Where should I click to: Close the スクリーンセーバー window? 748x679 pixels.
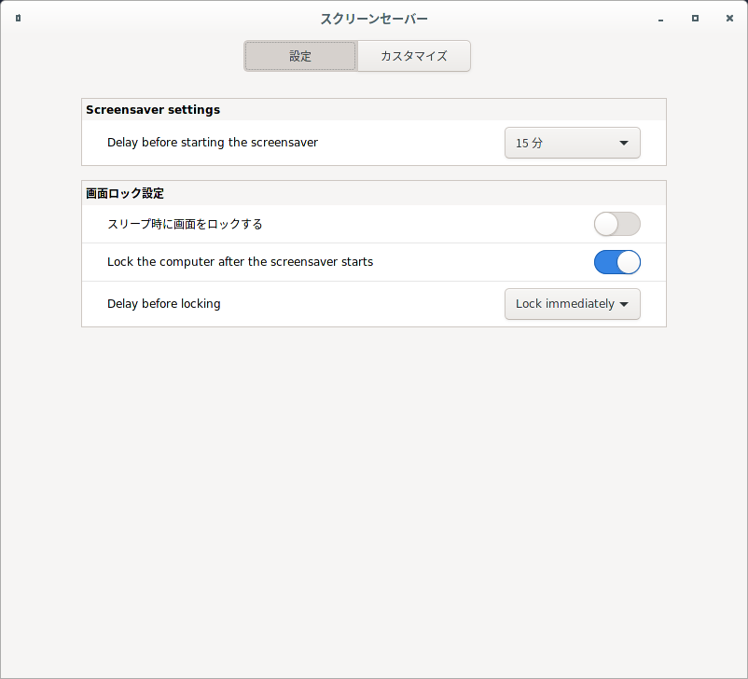pos(729,18)
